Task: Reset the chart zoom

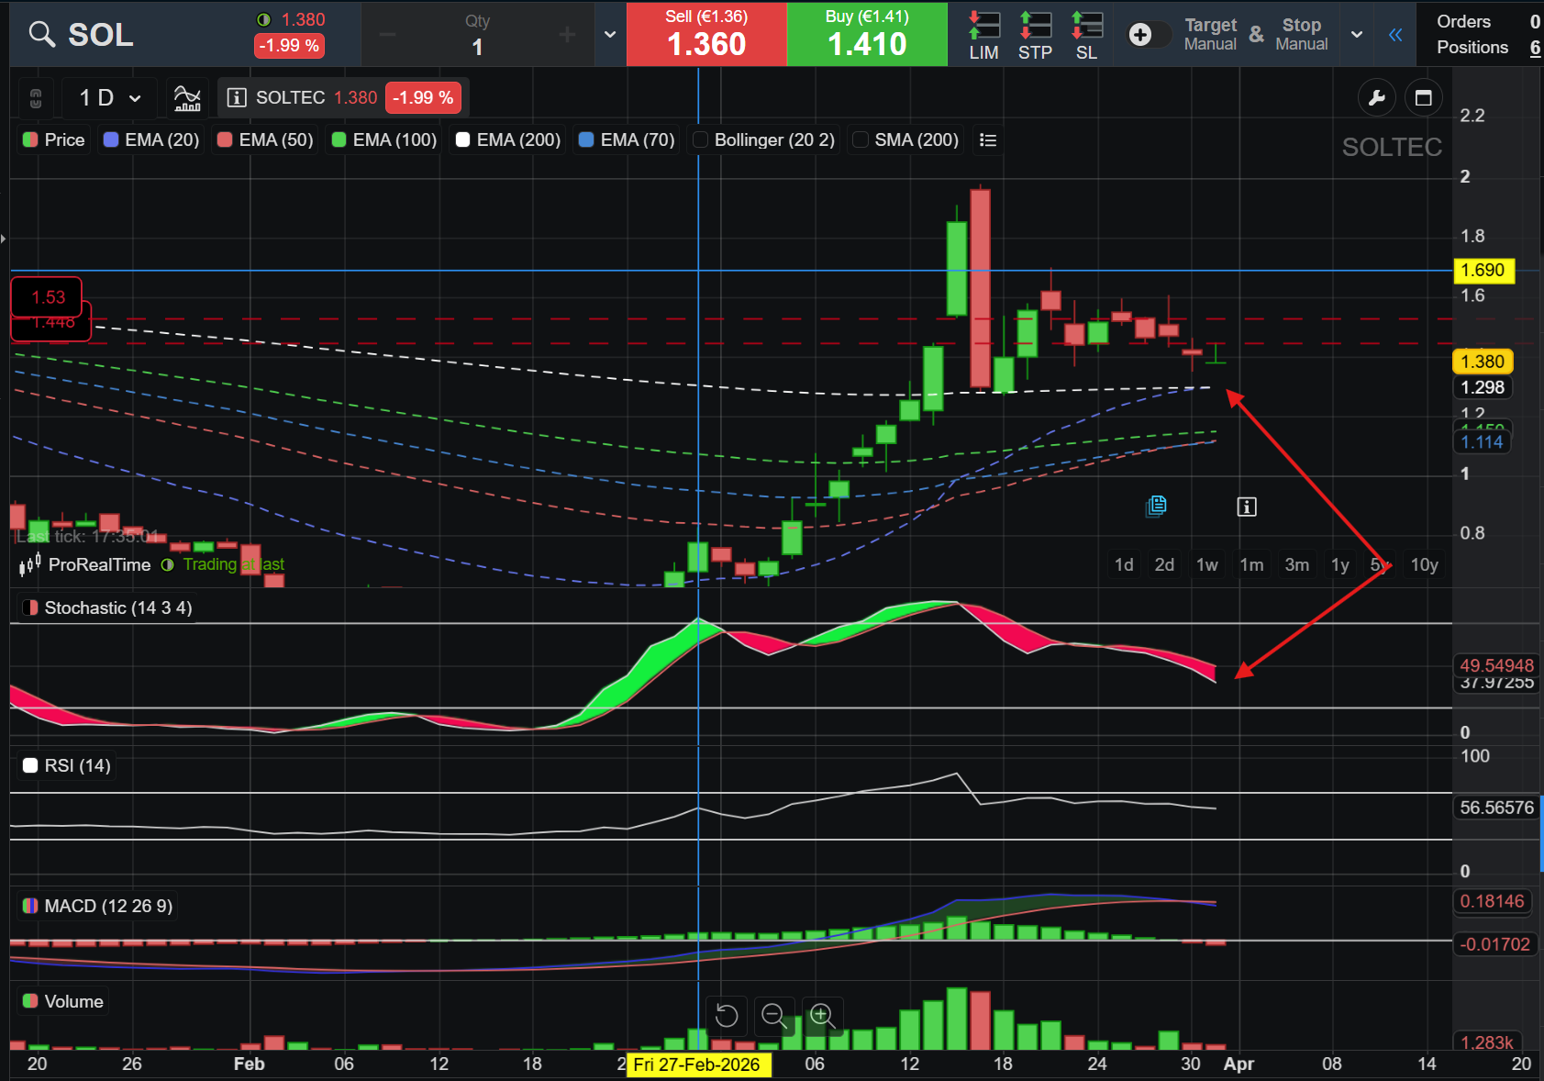Action: (x=727, y=1016)
